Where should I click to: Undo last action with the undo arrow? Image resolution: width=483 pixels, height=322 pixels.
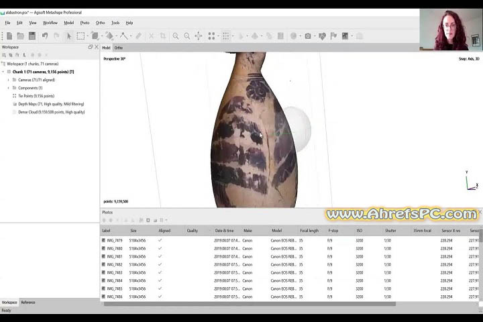[x=45, y=36]
